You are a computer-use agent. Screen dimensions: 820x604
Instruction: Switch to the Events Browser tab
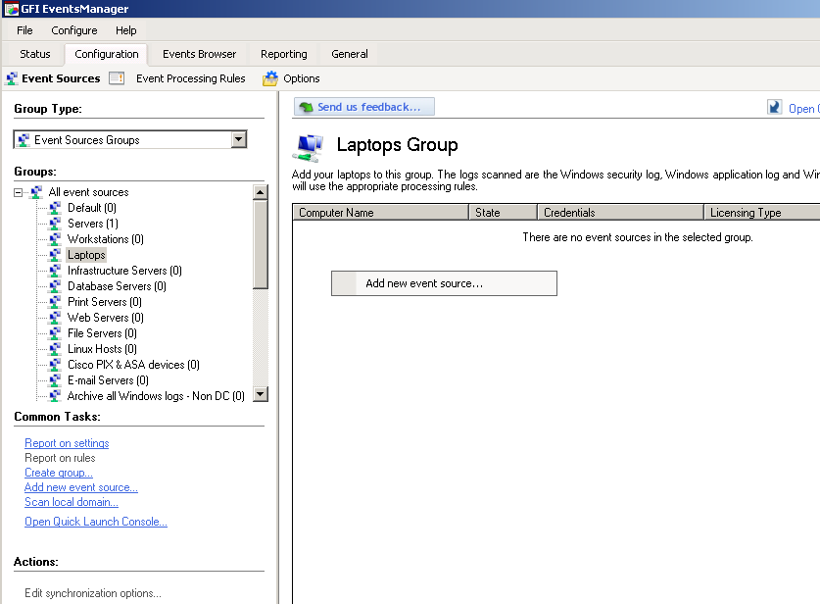point(199,54)
